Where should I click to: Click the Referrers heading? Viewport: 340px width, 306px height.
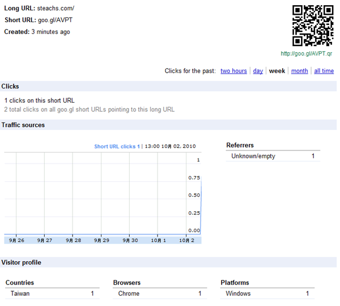click(x=240, y=145)
